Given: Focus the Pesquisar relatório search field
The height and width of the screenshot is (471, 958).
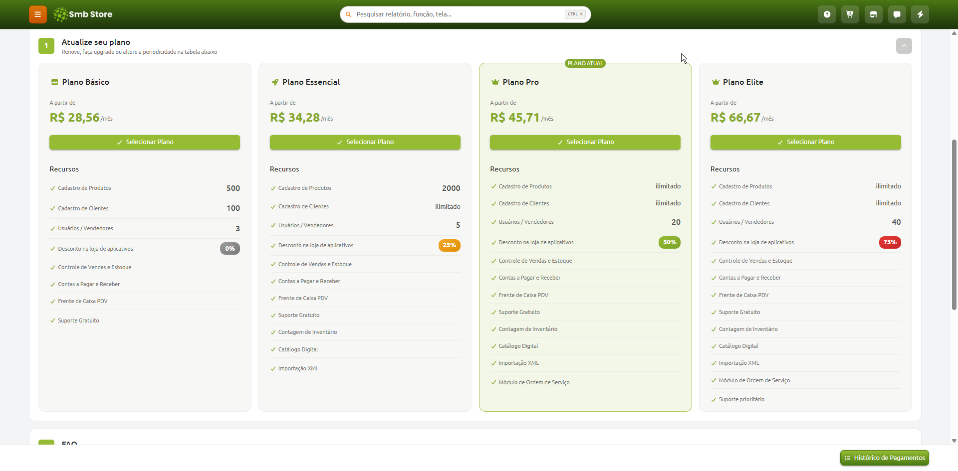Looking at the screenshot, I should (465, 14).
